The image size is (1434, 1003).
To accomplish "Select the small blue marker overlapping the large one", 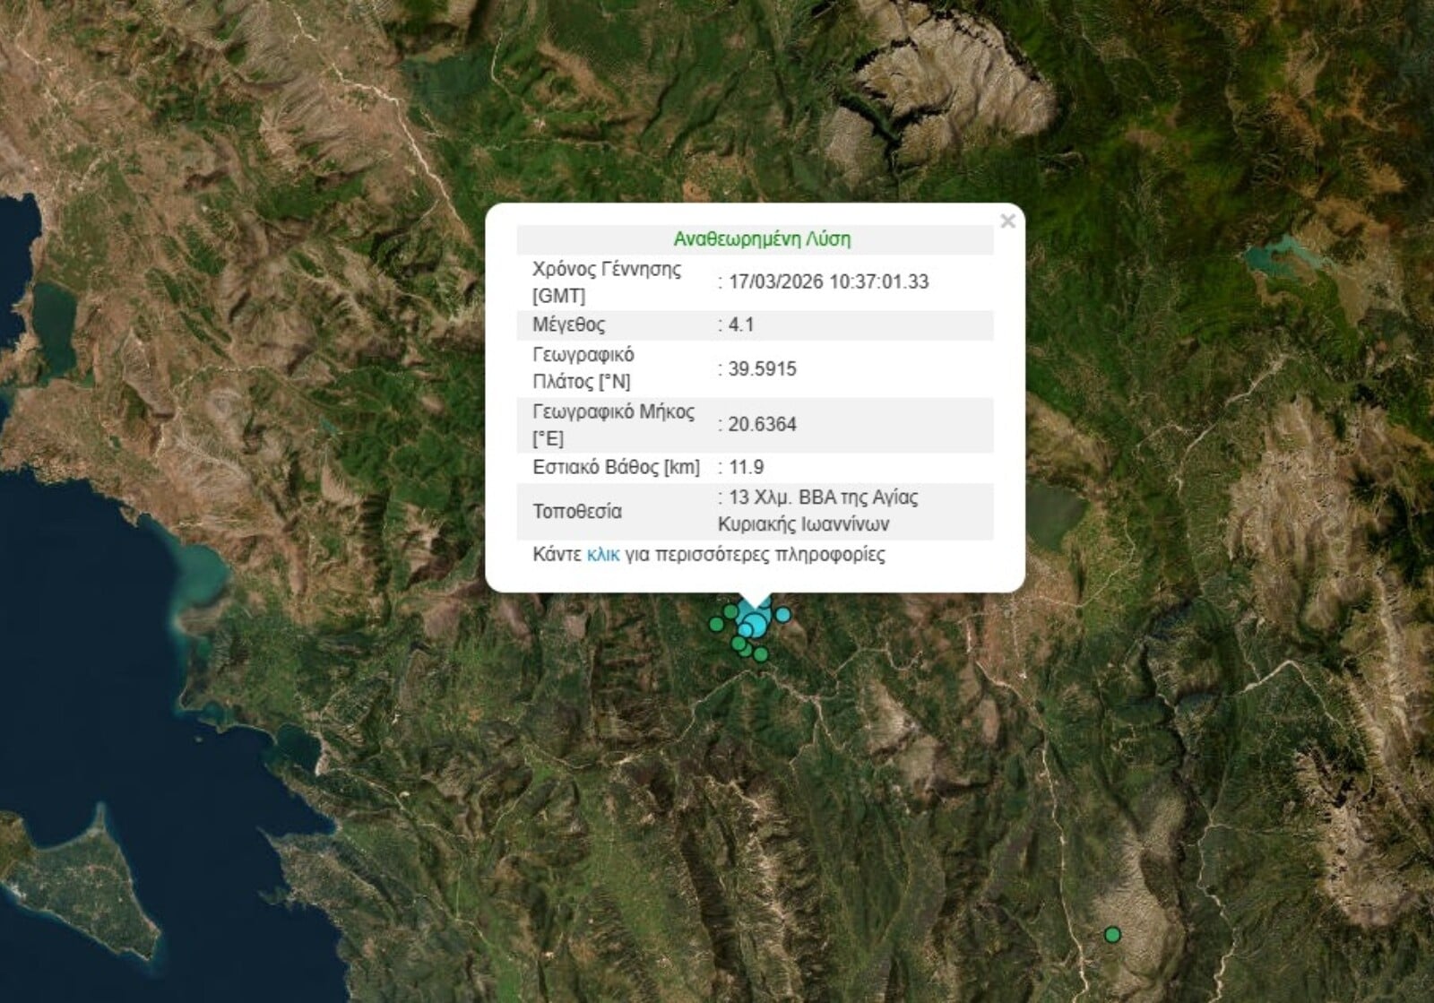I will click(x=745, y=630).
